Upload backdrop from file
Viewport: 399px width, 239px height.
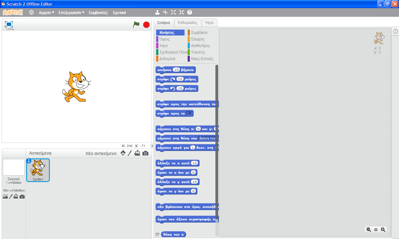point(16,196)
